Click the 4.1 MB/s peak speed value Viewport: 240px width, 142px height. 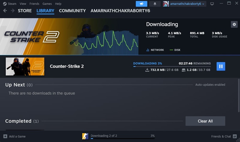pyautogui.click(x=175, y=33)
